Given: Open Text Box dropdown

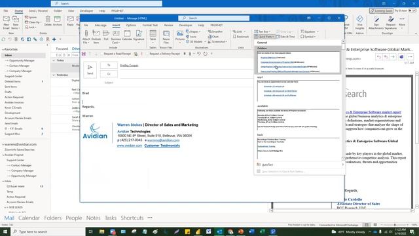Looking at the screenshot, I should tap(262, 31).
